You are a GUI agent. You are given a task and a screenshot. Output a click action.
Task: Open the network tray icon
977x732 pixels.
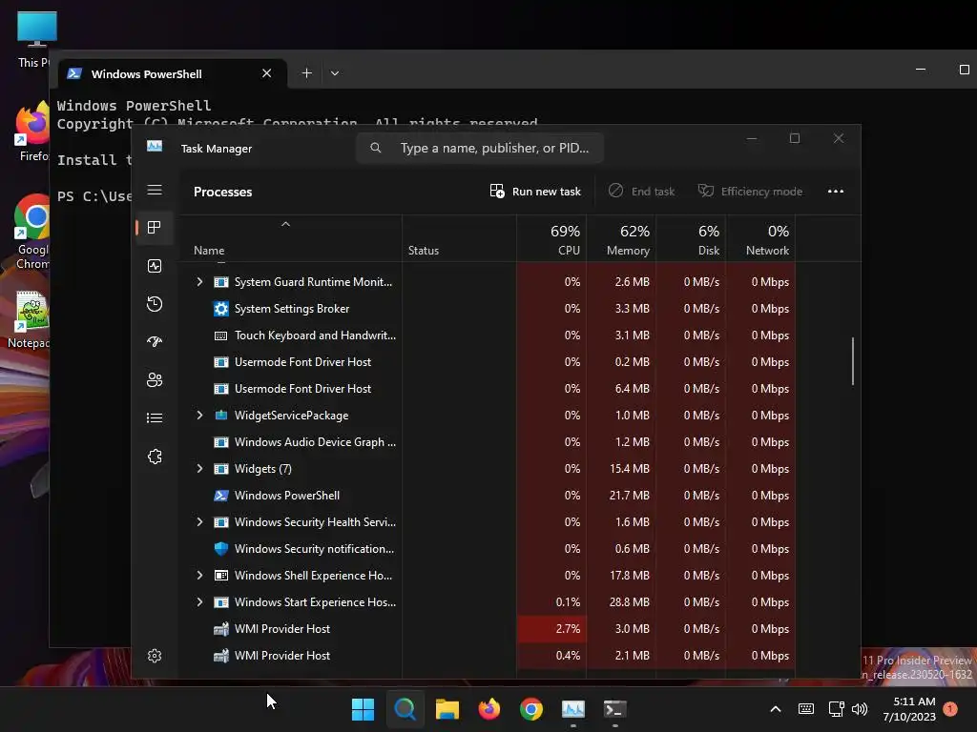click(x=836, y=709)
